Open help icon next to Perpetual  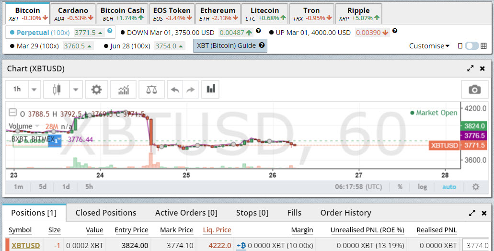(110, 31)
